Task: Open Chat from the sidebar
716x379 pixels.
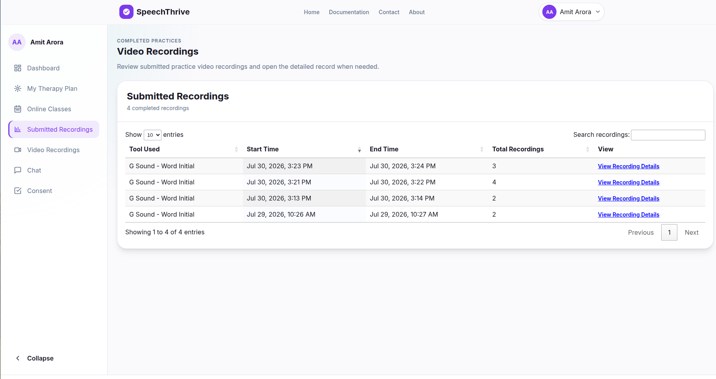Action: click(54, 170)
